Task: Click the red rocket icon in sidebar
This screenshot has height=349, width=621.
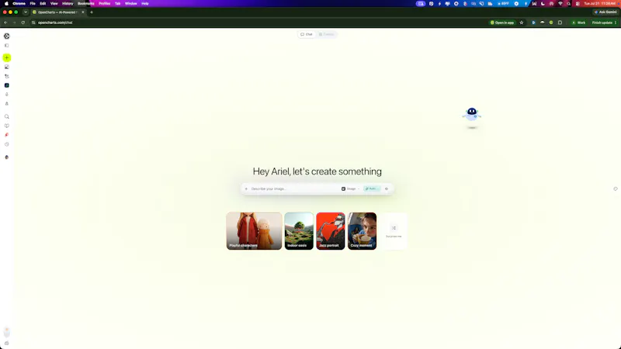Action: pyautogui.click(x=7, y=135)
